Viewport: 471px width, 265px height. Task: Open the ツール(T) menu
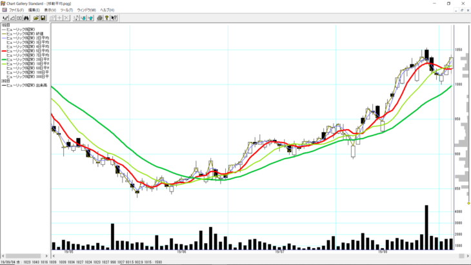pos(68,10)
